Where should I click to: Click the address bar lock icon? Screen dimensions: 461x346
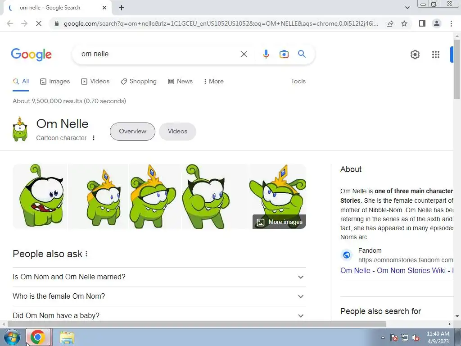click(57, 23)
